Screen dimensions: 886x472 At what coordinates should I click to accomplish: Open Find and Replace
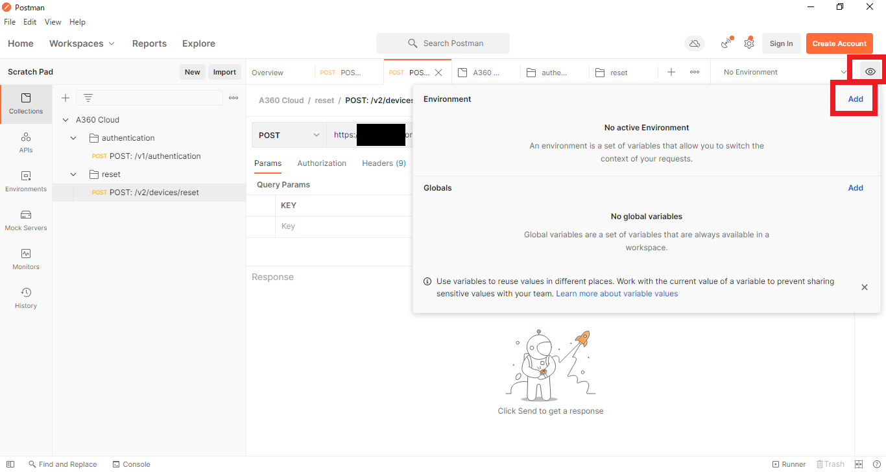(62, 464)
